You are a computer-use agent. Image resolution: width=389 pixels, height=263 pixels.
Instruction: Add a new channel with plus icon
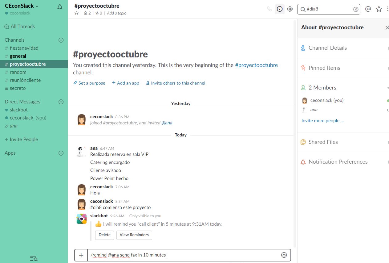click(61, 40)
